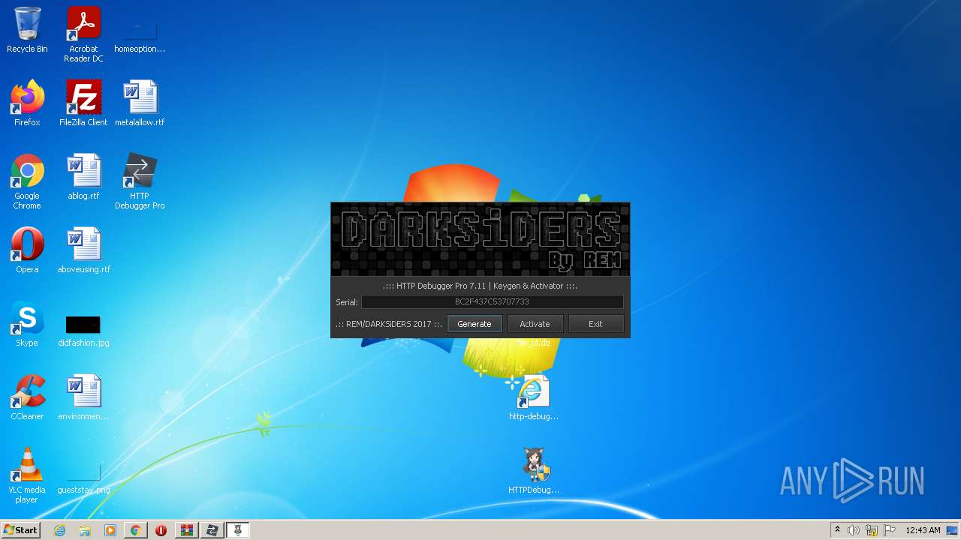Select the Acrobat Reader DC desktop icon

pyautogui.click(x=83, y=34)
